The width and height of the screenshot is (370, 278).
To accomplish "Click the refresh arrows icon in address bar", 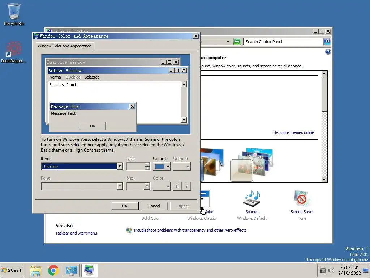I will (x=237, y=42).
